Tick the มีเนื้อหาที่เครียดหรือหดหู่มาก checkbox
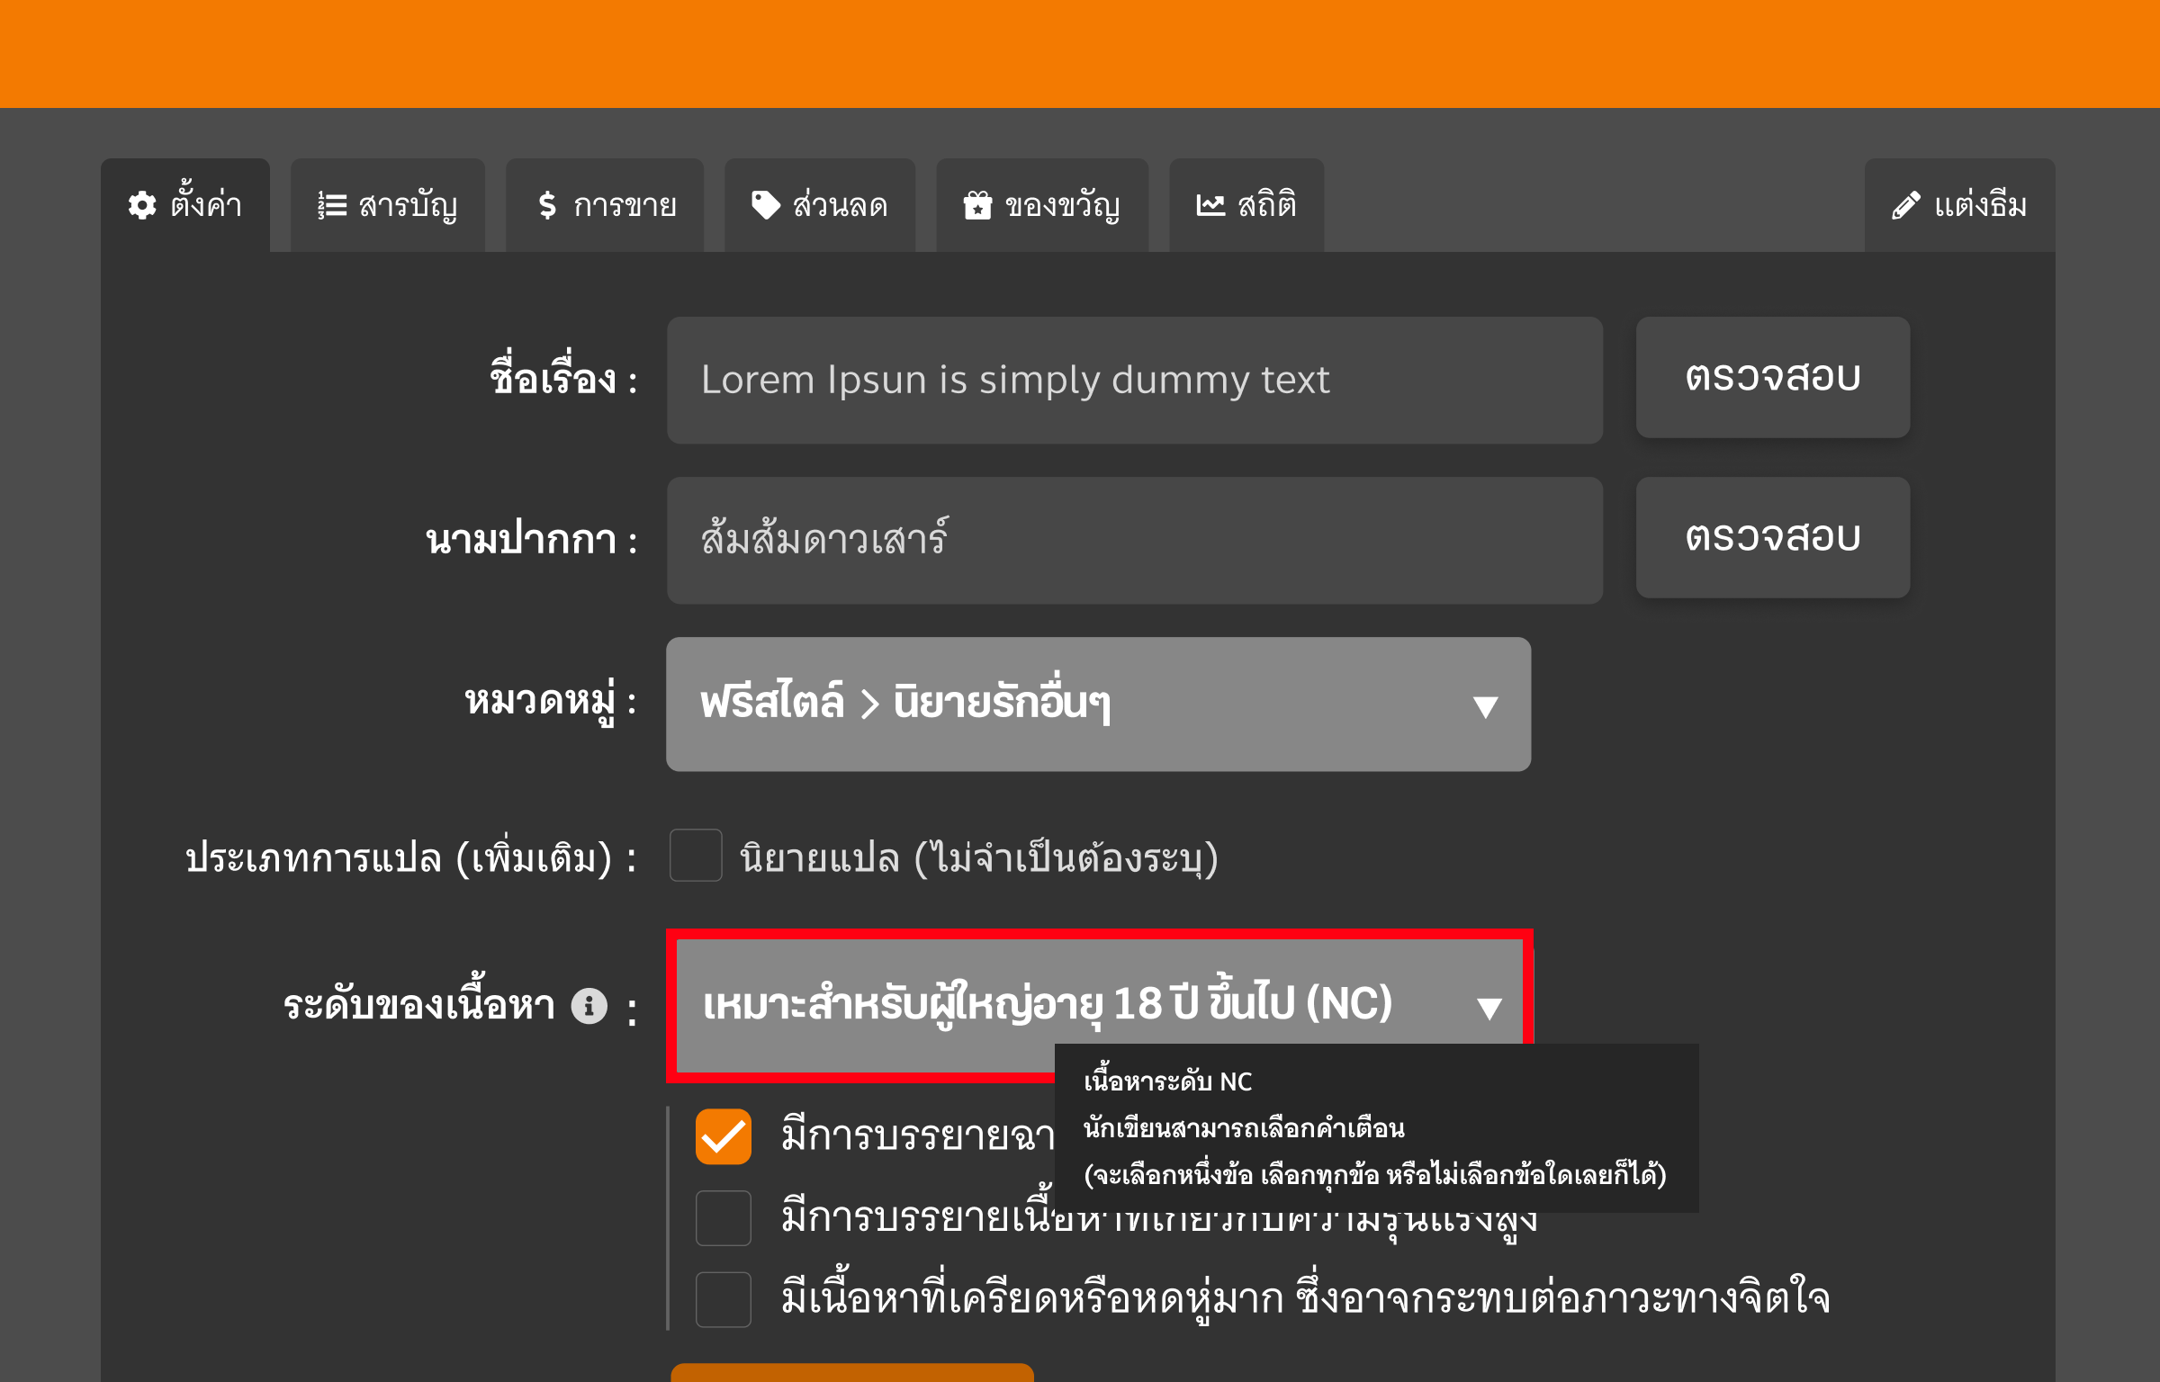This screenshot has width=2160, height=1382. pos(724,1299)
